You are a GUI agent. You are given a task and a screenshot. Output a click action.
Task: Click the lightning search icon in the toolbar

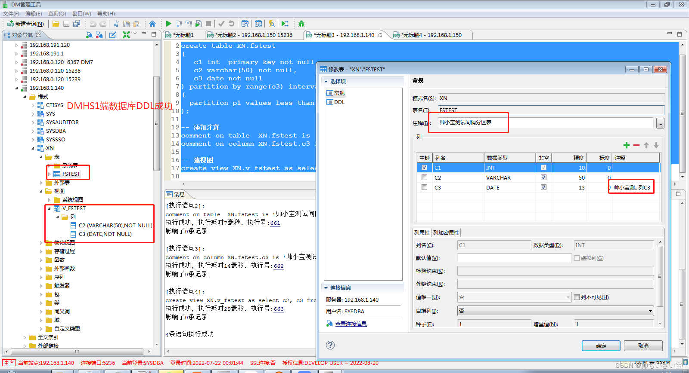[x=272, y=24]
